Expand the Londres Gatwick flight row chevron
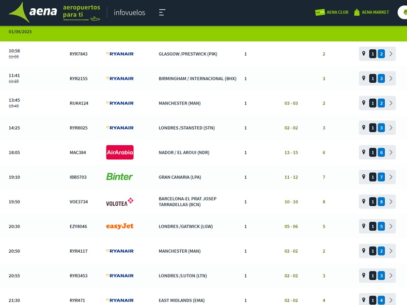This screenshot has height=305, width=407. tap(391, 226)
